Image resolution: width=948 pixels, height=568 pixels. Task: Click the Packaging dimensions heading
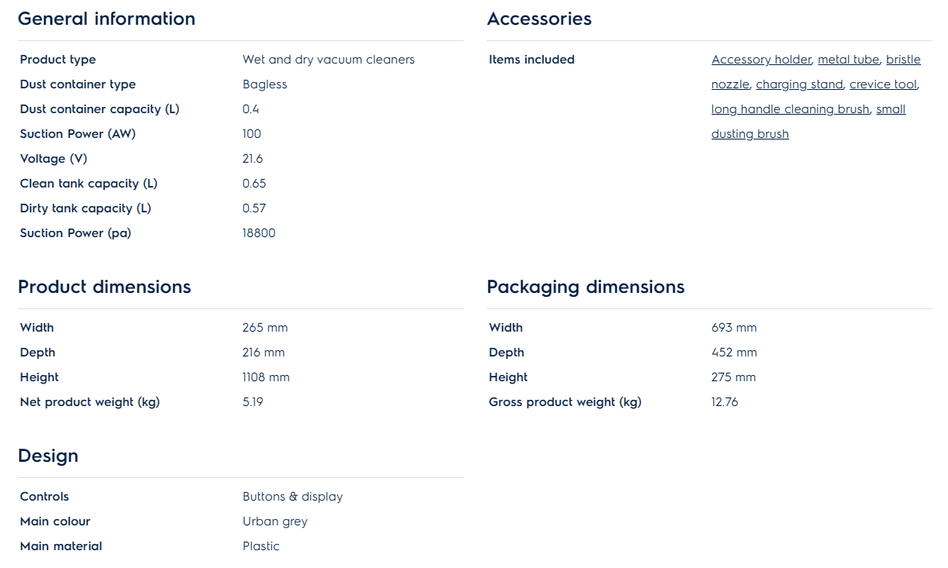(585, 287)
